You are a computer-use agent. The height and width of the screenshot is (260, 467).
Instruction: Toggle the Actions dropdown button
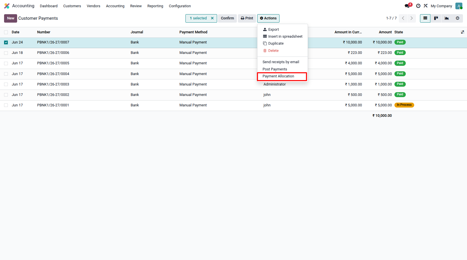pyautogui.click(x=268, y=18)
